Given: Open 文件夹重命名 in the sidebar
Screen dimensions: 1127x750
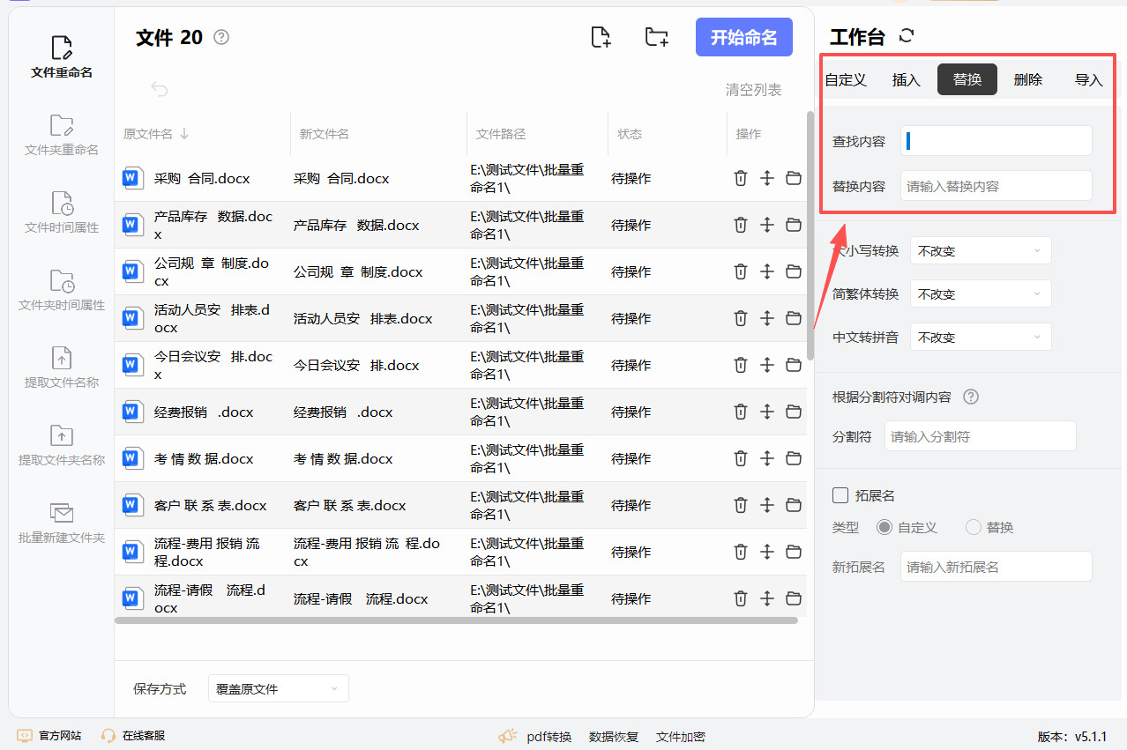Looking at the screenshot, I should (62, 135).
